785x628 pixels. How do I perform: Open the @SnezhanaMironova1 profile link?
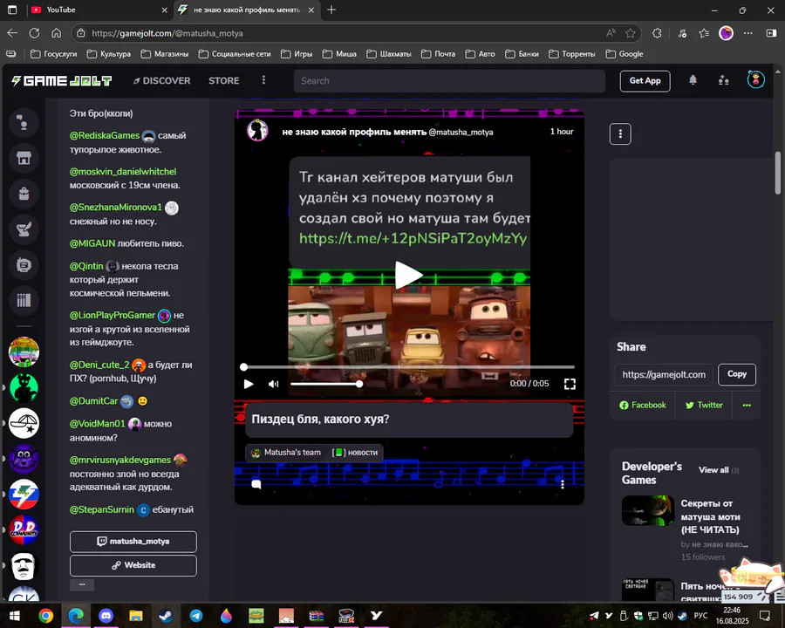[116, 207]
